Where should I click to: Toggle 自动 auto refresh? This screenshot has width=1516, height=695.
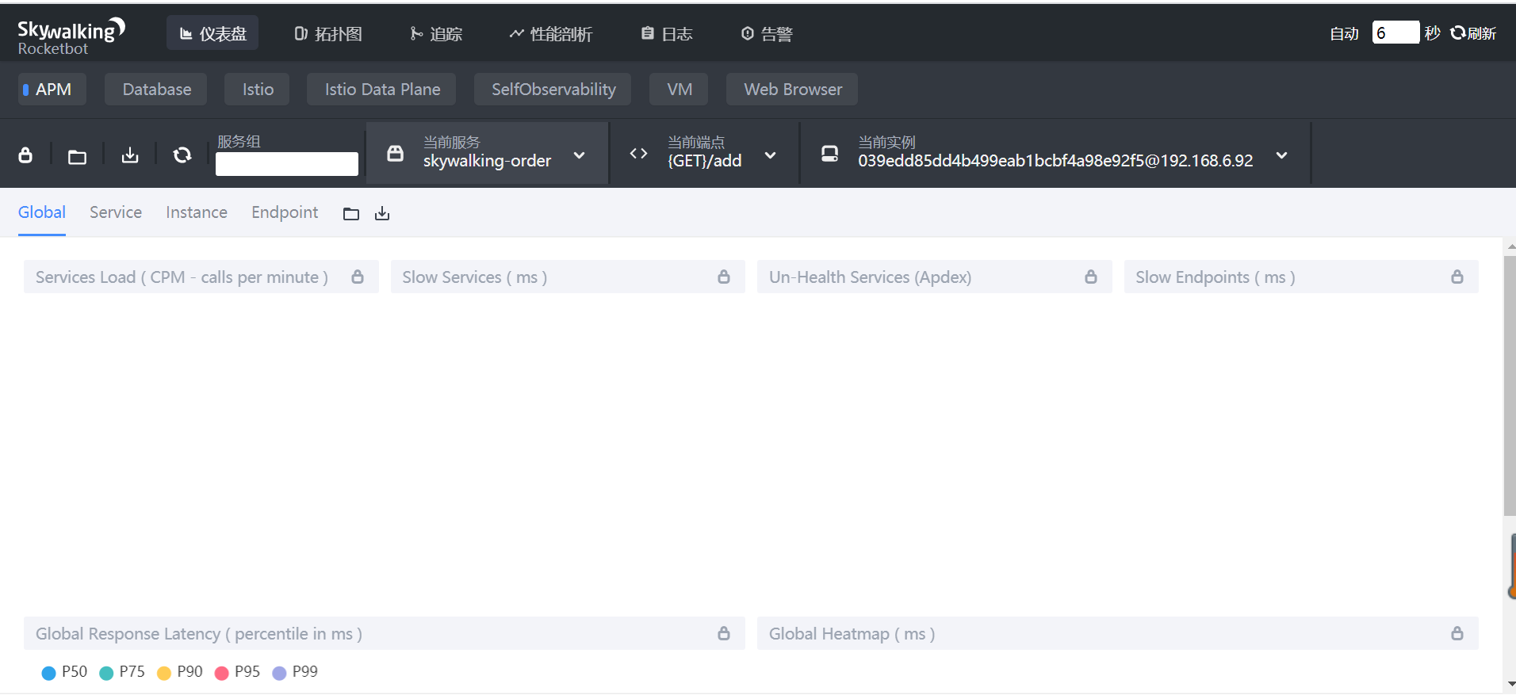coord(1344,33)
